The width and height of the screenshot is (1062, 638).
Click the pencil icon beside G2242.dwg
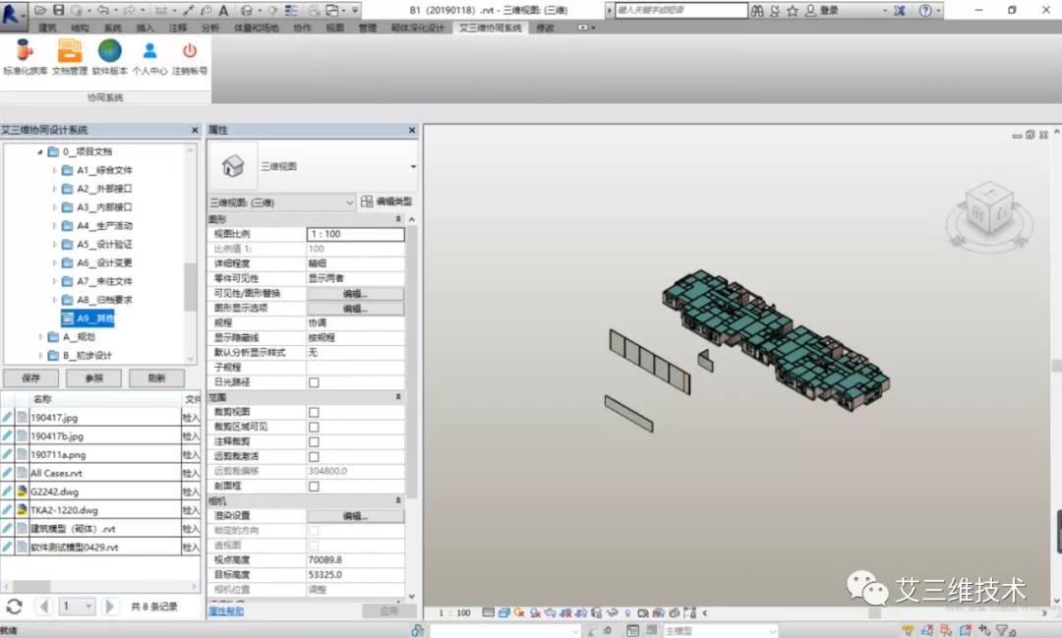coord(8,490)
